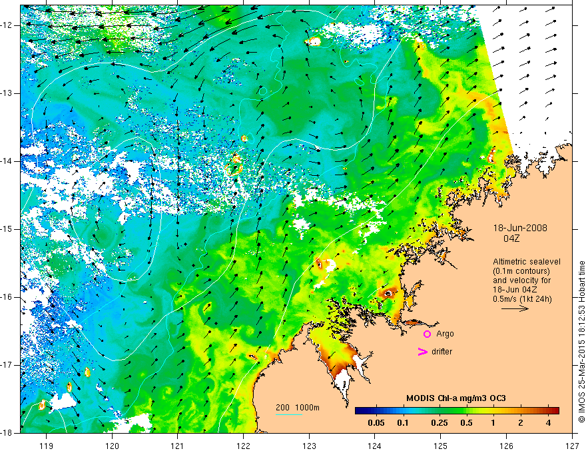Click the latitude axis label -13
The width and height of the screenshot is (586, 453).
(7, 93)
